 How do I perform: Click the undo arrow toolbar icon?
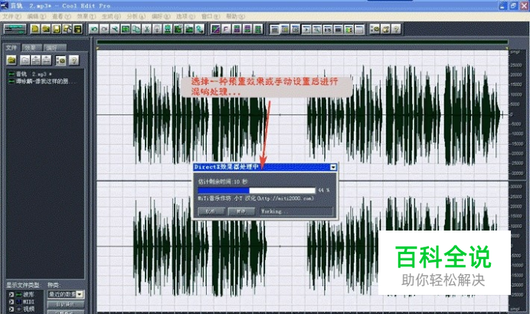click(x=93, y=29)
